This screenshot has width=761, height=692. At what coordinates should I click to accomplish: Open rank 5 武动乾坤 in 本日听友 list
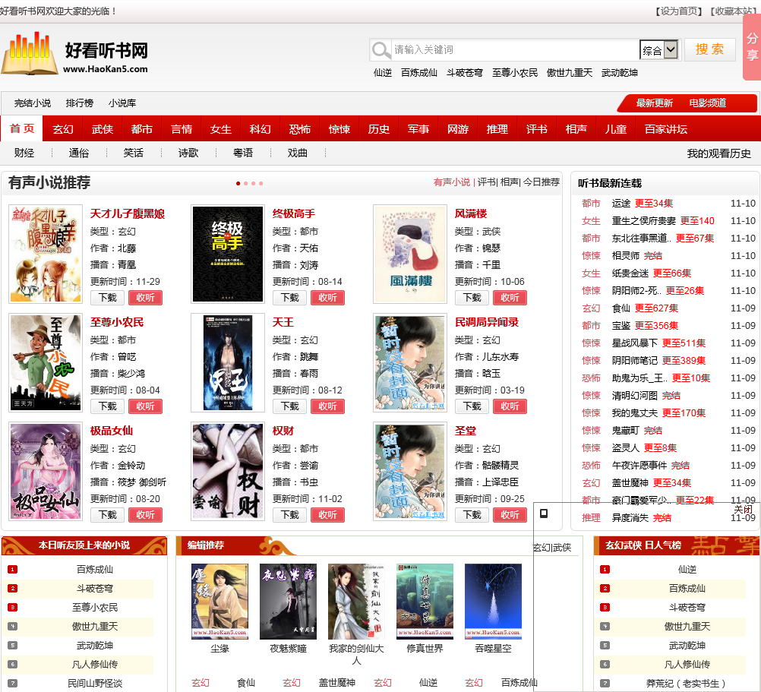pyautogui.click(x=95, y=646)
